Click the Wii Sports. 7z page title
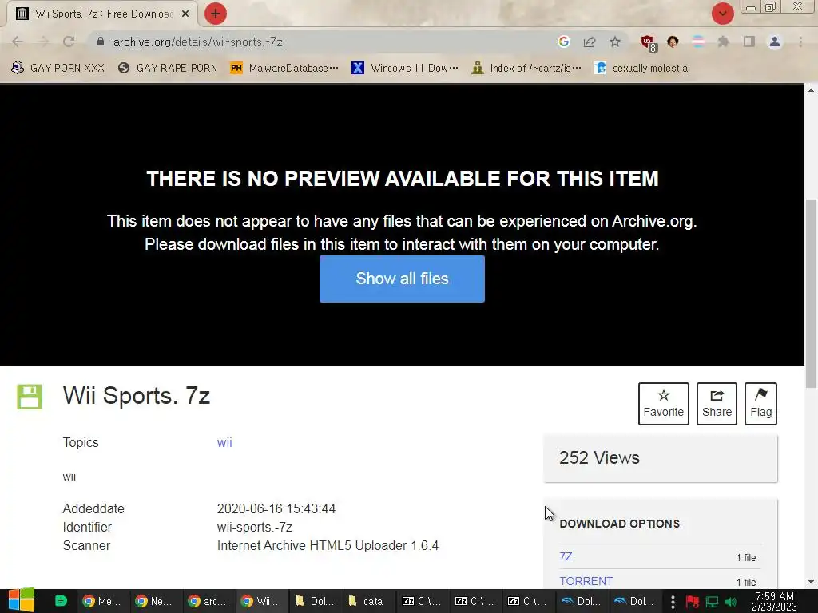 [x=137, y=396]
